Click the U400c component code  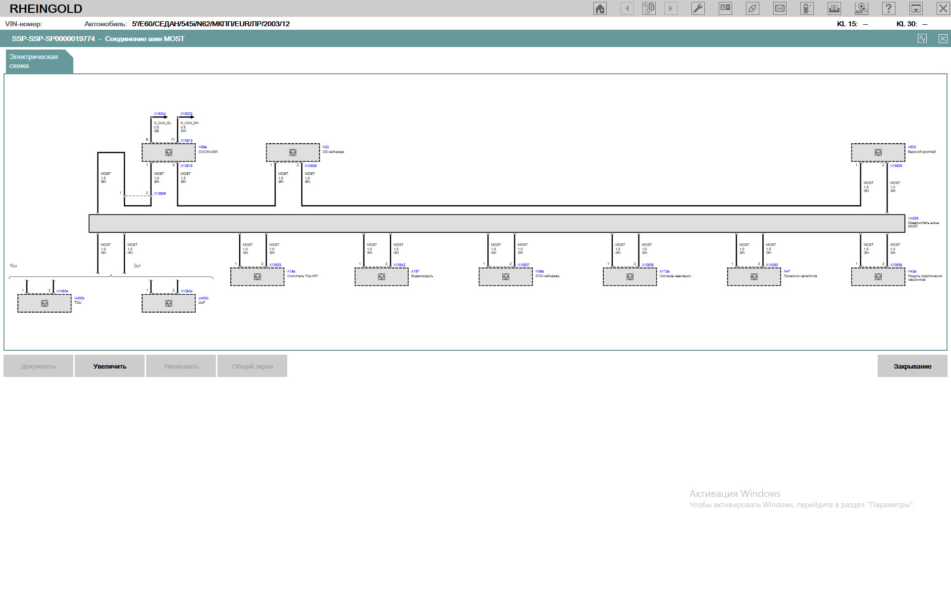click(204, 298)
